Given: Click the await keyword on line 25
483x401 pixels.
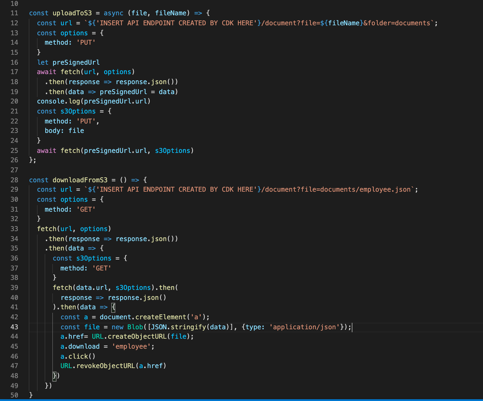Looking at the screenshot, I should (46, 151).
